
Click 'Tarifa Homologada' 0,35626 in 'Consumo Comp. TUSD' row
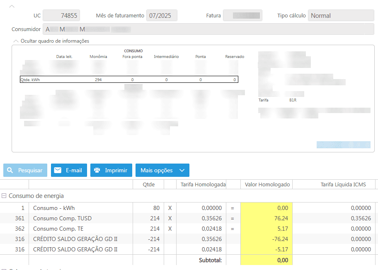pos(212,218)
